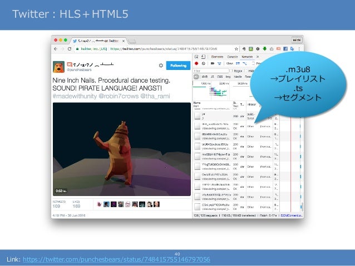Bookmark page with the star icon
The height and width of the screenshot is (266, 355).
coord(236,49)
